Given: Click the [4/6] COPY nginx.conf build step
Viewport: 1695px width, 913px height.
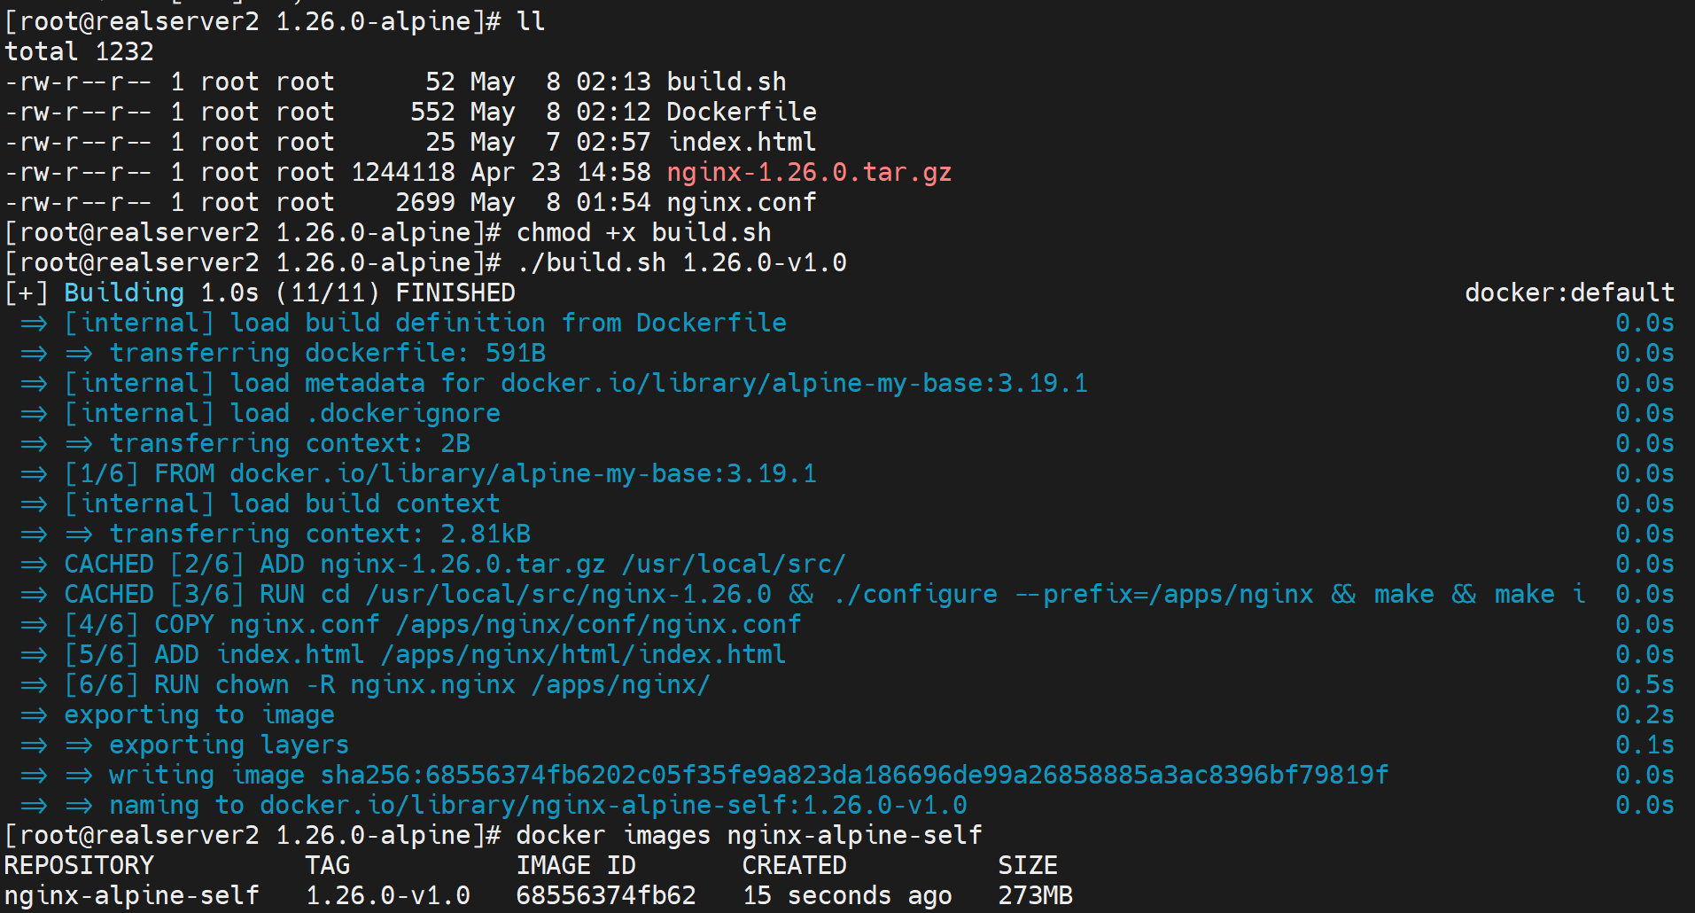Looking at the screenshot, I should tap(432, 624).
